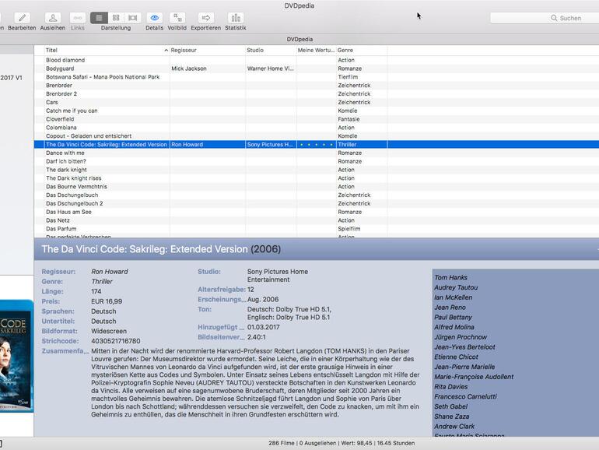Image resolution: width=599 pixels, height=450 pixels.
Task: Set rating dots for Da Vinci Code
Action: click(316, 145)
